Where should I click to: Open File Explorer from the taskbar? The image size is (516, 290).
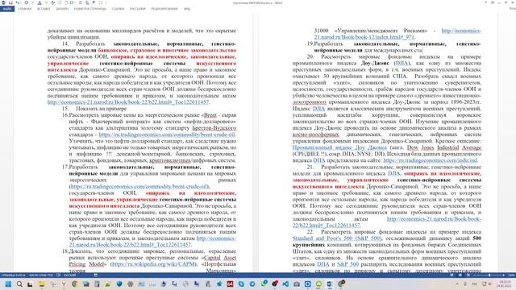point(41,284)
